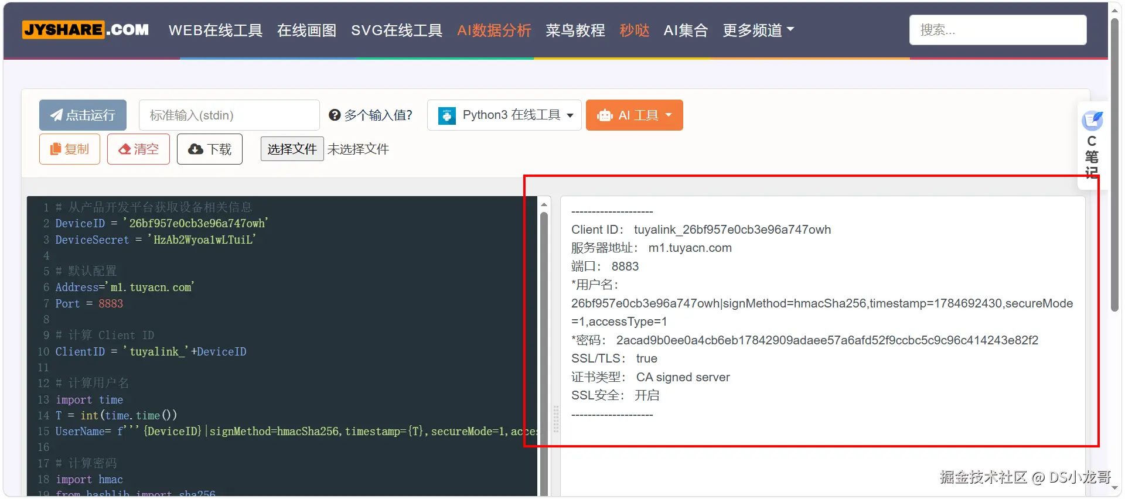Click the 标准输入(stdin) field

(229, 115)
